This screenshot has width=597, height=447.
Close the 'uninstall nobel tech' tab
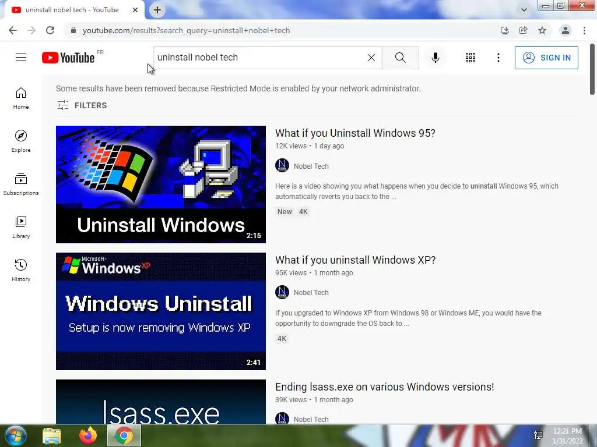click(x=135, y=10)
